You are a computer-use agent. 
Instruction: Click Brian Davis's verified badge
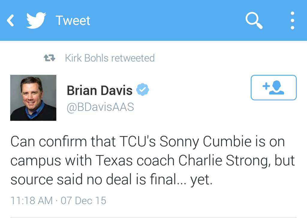[x=142, y=90]
